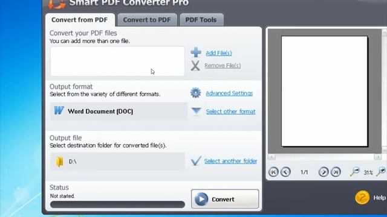Open the Convert to PDF tab
Viewport: 387px width, 217px height.
147,20
